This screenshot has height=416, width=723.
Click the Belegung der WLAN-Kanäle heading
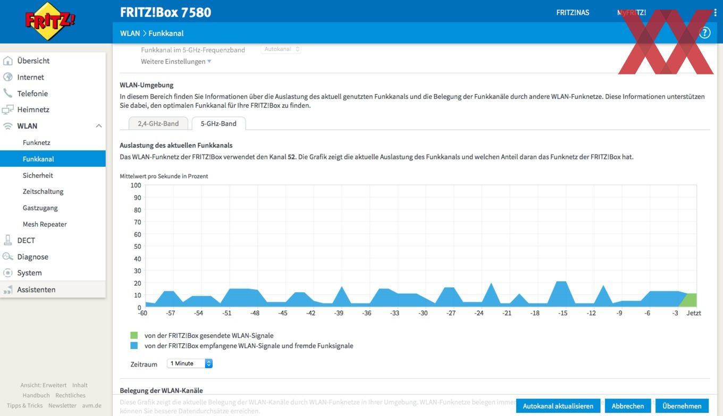[162, 390]
